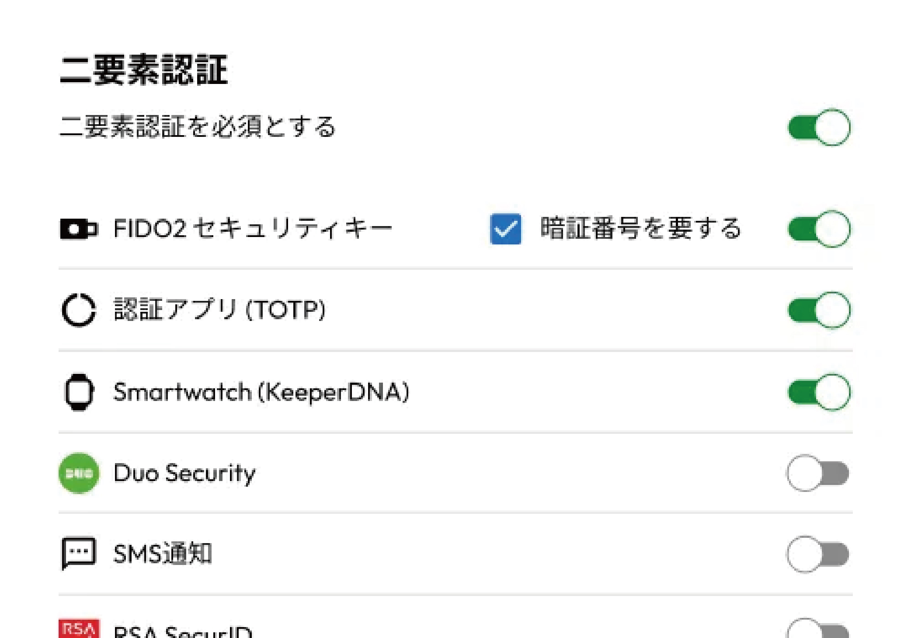Image resolution: width=911 pixels, height=638 pixels.
Task: Turn off the Smartwatch (KeeperDNA) toggle
Action: tap(819, 392)
